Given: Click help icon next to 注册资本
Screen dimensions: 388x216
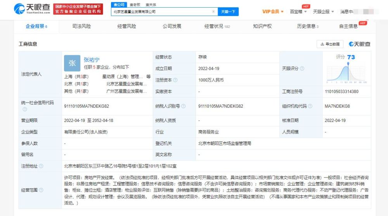Looking at the screenshot, I should [x=175, y=80].
